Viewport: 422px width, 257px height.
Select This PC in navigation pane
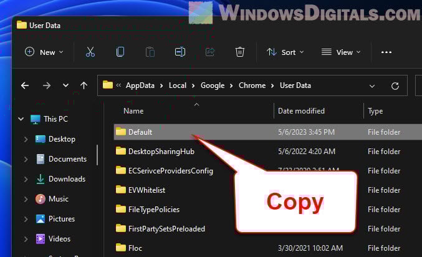(x=49, y=119)
